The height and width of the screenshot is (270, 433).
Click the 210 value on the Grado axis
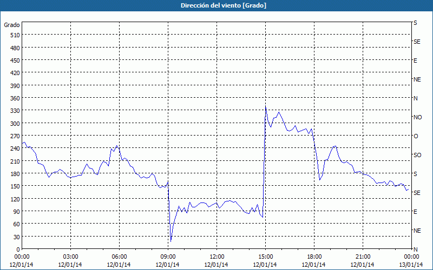pos(15,161)
